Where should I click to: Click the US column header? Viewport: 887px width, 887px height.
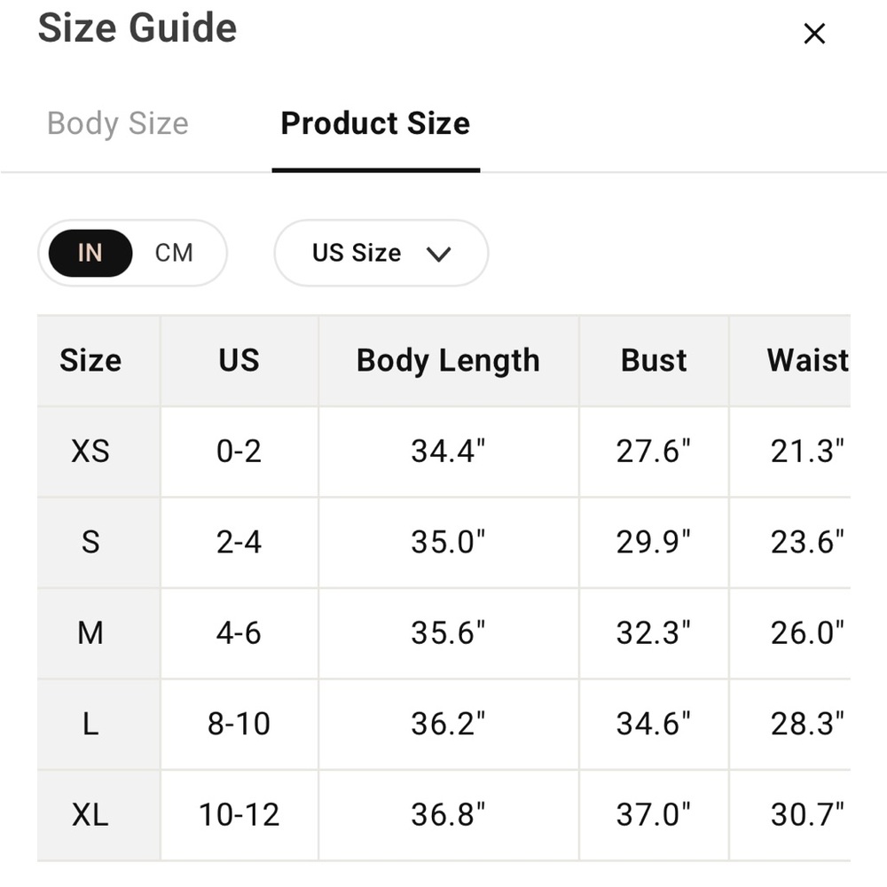[x=239, y=360]
